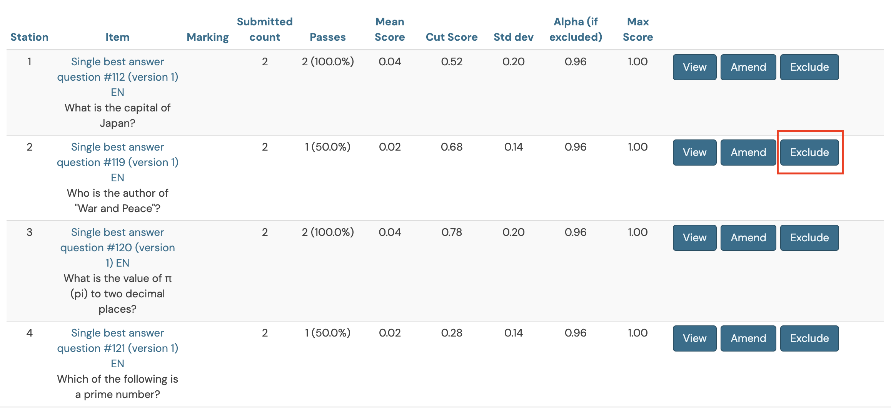Sort by Passes column header
Image resolution: width=891 pixels, height=408 pixels.
[328, 37]
